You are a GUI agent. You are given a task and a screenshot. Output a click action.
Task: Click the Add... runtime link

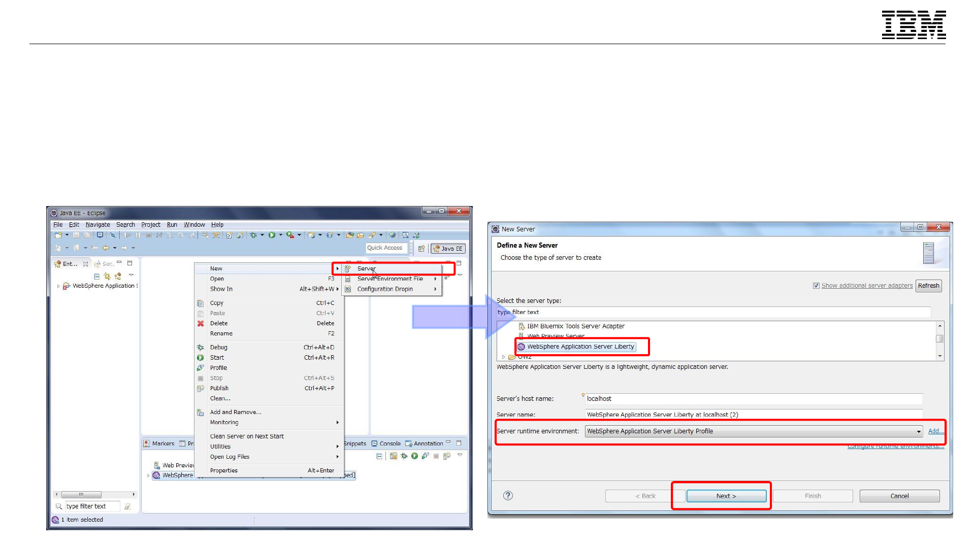click(935, 431)
